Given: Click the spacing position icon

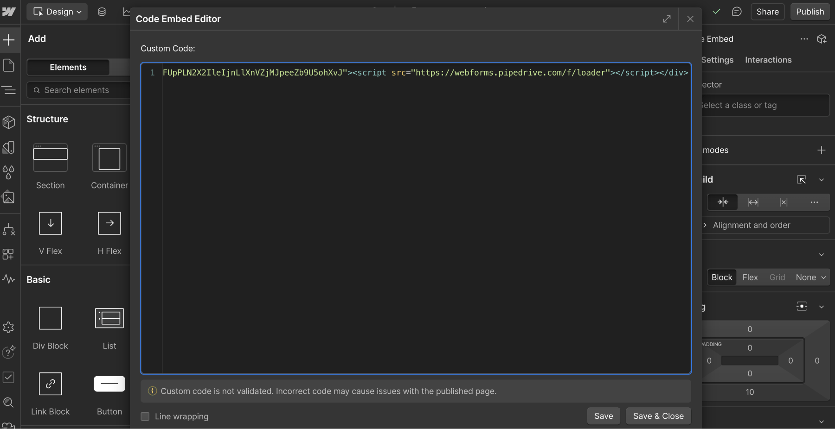Looking at the screenshot, I should [x=802, y=306].
